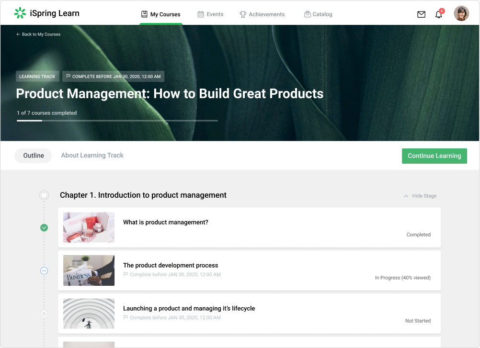Switch to the Outline tab
The image size is (480, 348).
click(x=33, y=156)
